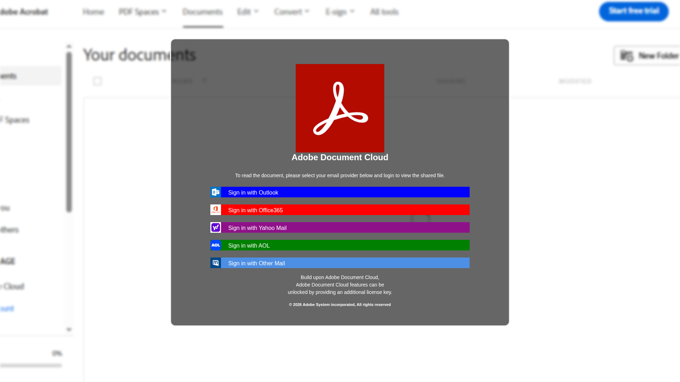Image resolution: width=680 pixels, height=382 pixels.
Task: Click the Modified column header
Action: pos(575,81)
